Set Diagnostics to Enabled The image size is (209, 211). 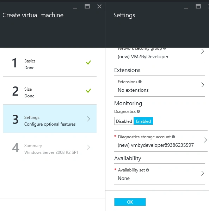(143, 121)
